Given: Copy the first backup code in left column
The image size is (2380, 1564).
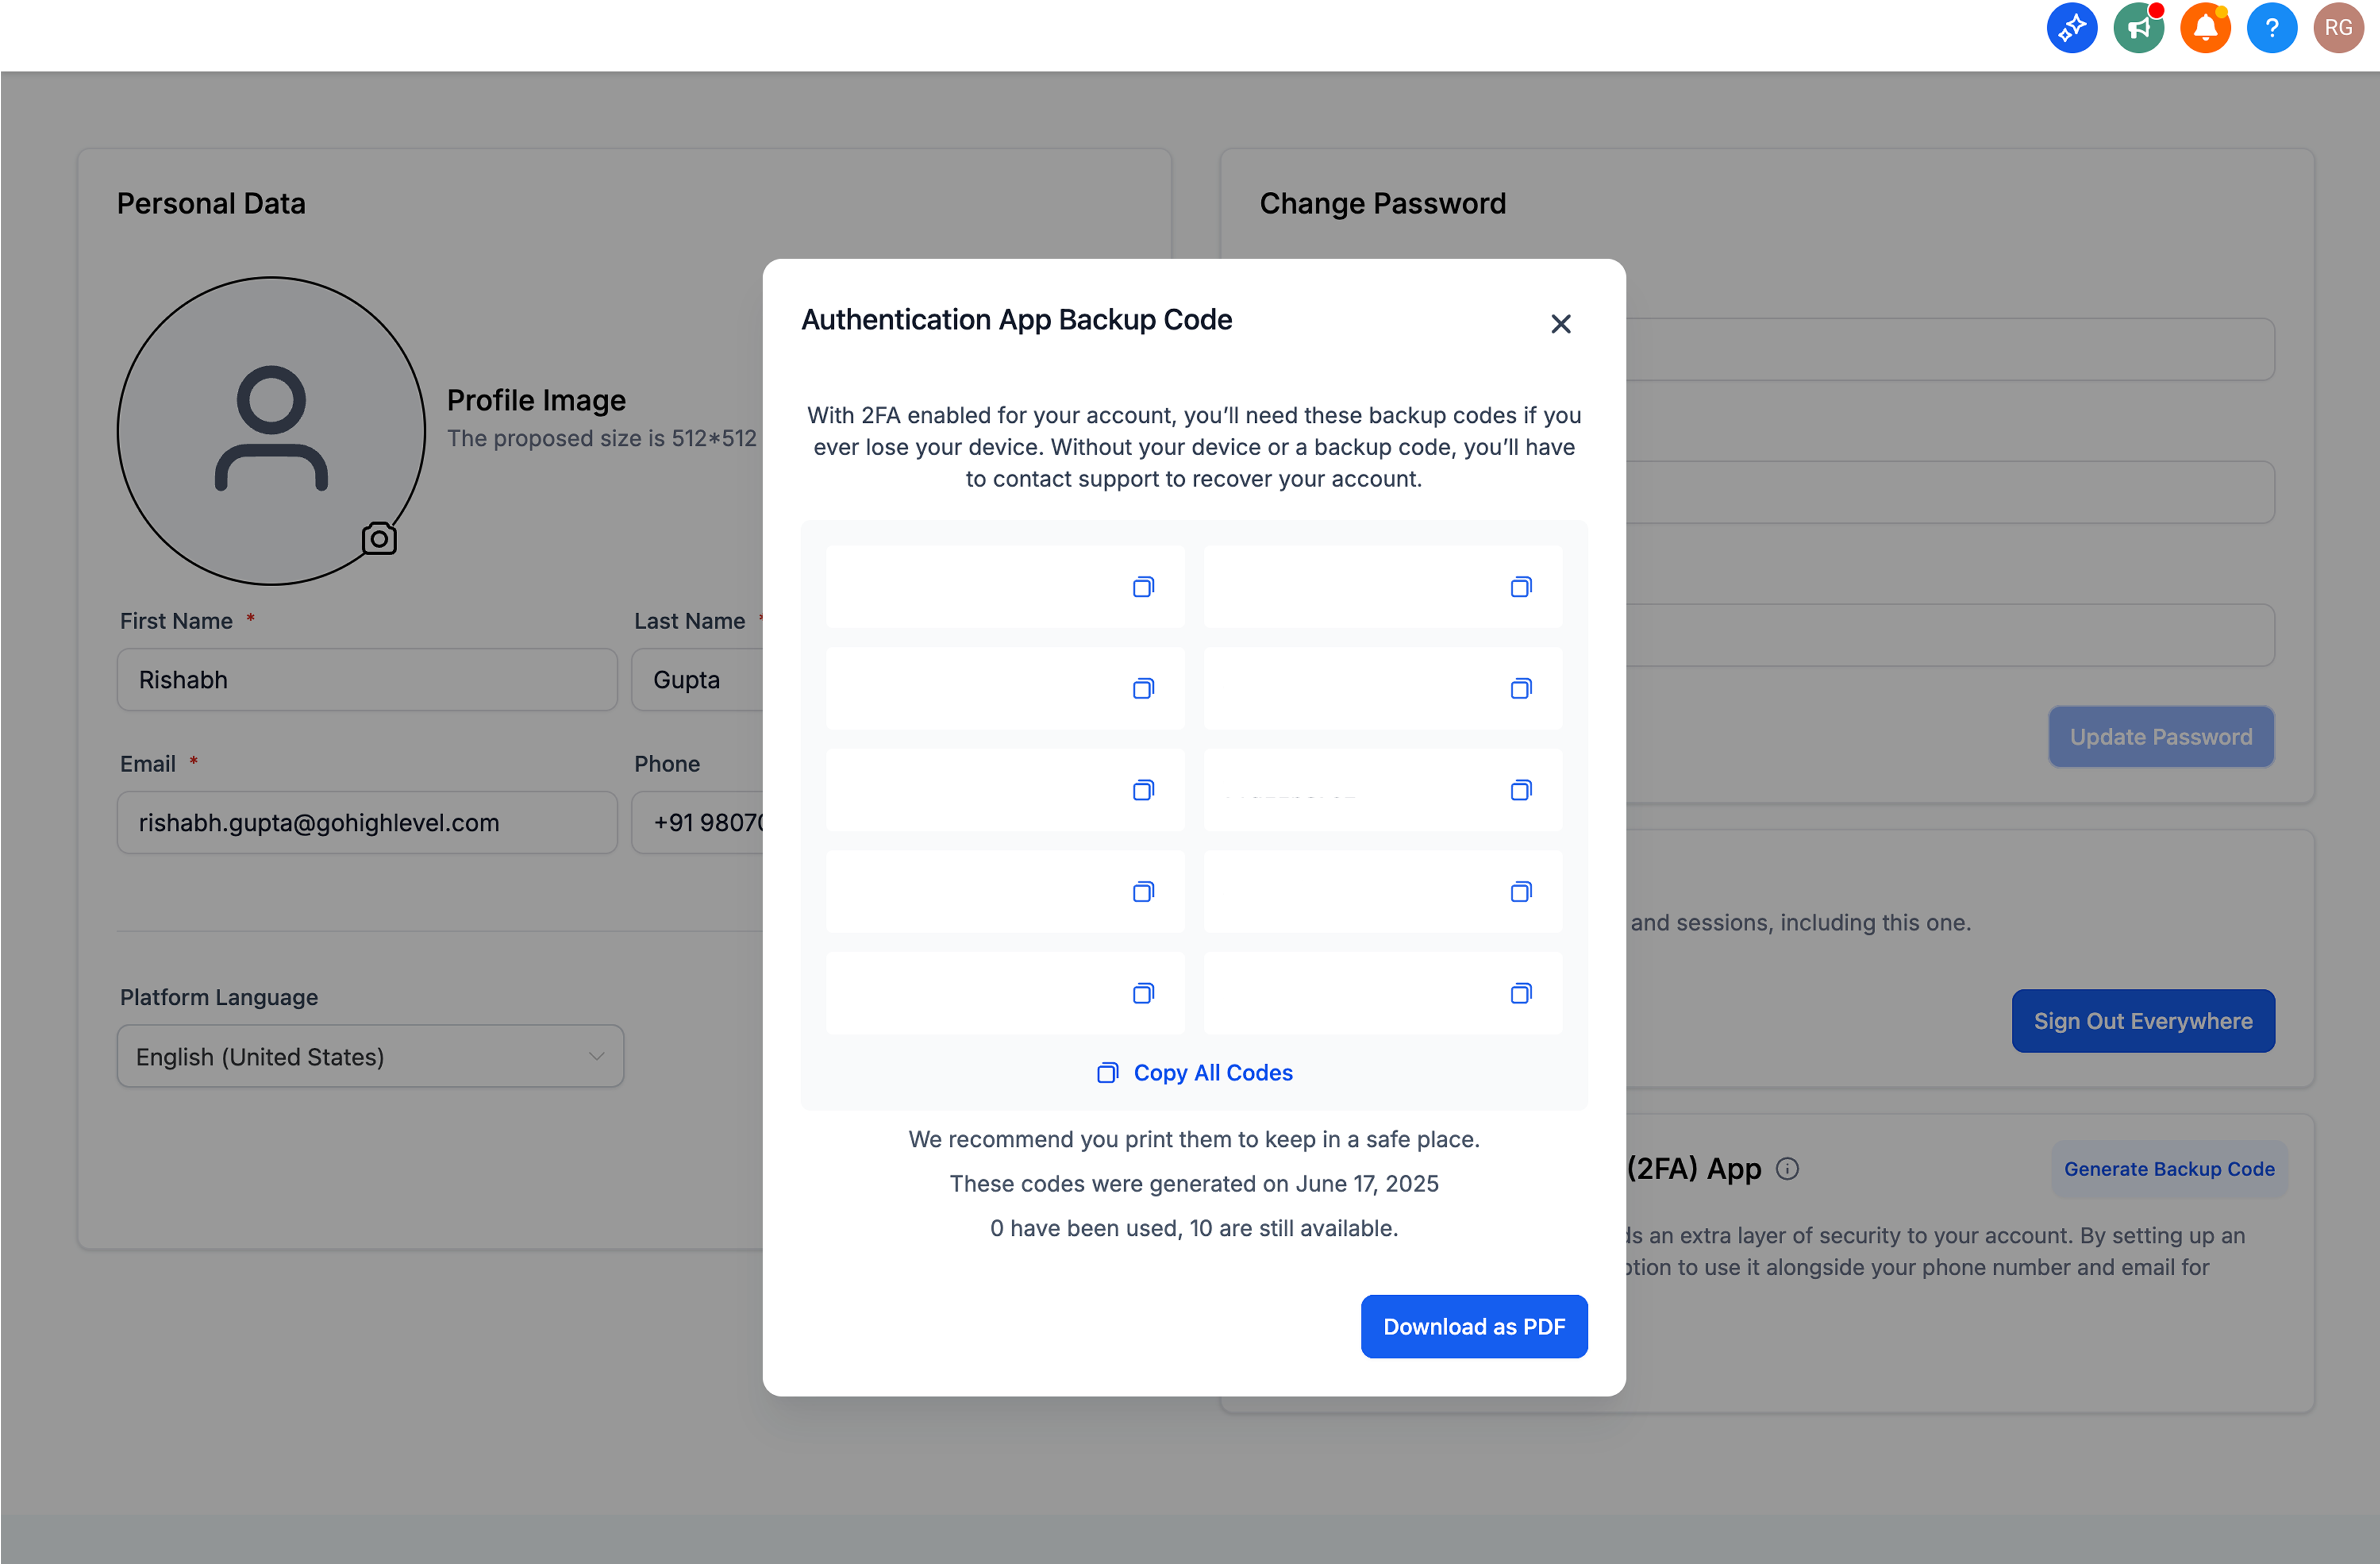Looking at the screenshot, I should point(1143,587).
